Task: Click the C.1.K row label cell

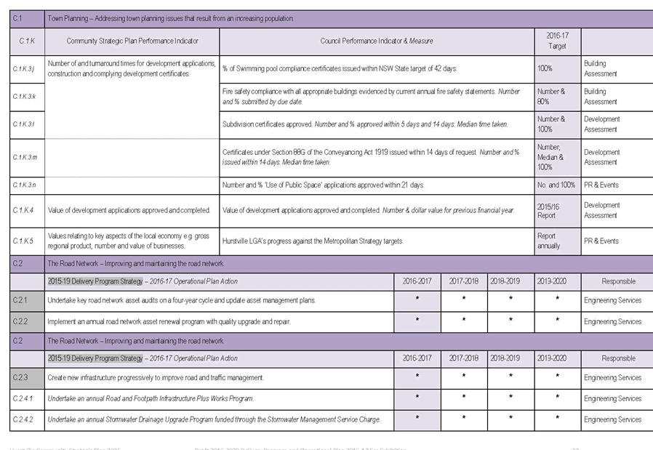Action: (28, 41)
